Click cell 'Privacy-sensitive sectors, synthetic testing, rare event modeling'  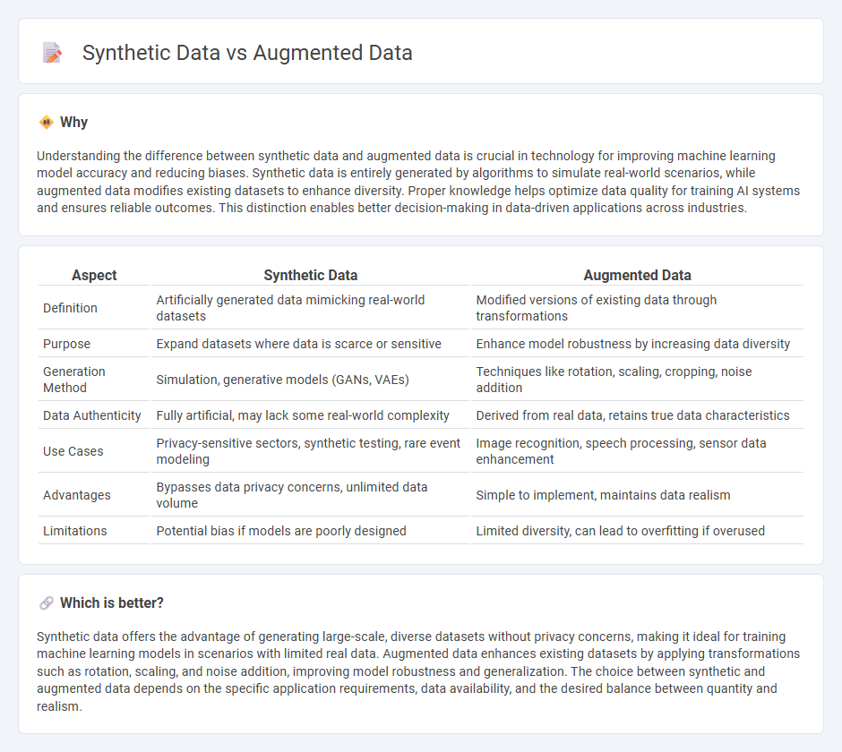(311, 451)
